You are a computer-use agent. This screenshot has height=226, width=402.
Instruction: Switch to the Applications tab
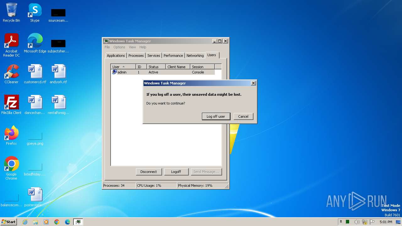click(116, 56)
